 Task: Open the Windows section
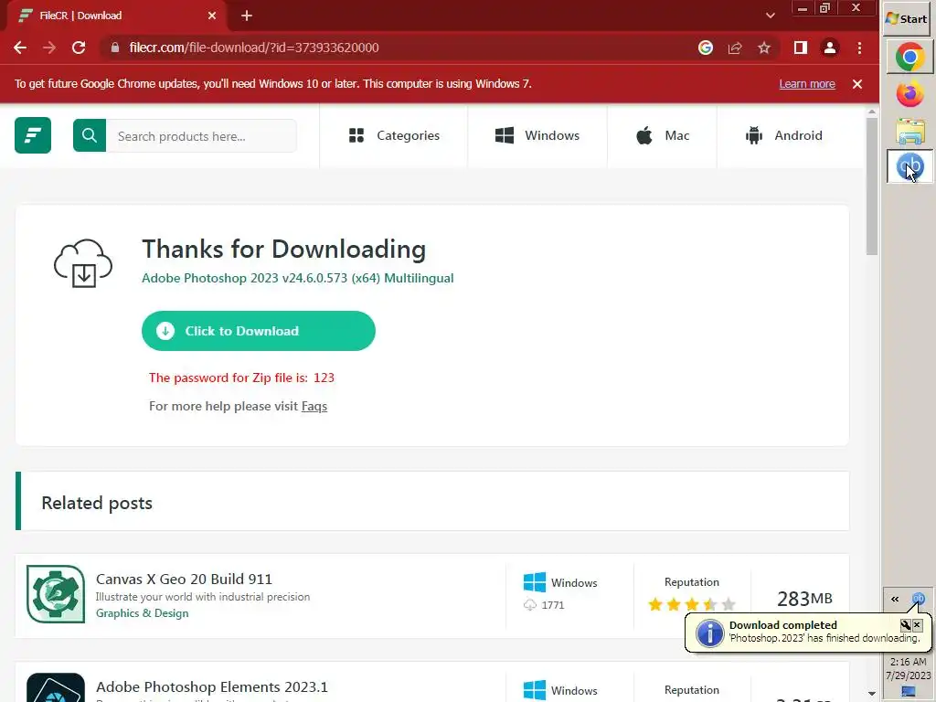[537, 135]
